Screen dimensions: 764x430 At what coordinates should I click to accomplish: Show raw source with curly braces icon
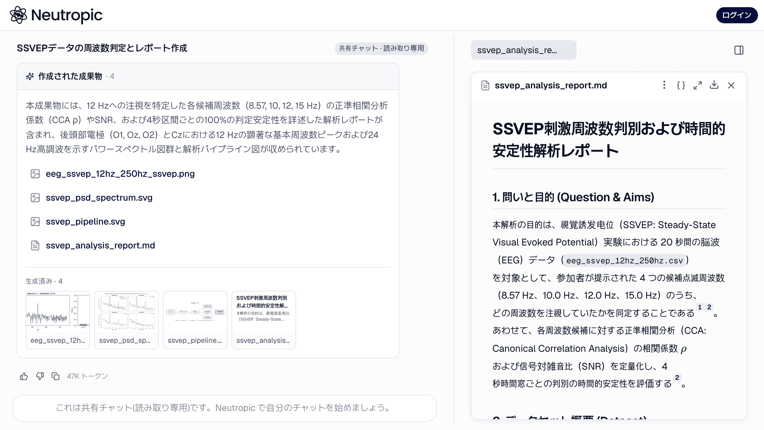point(681,85)
